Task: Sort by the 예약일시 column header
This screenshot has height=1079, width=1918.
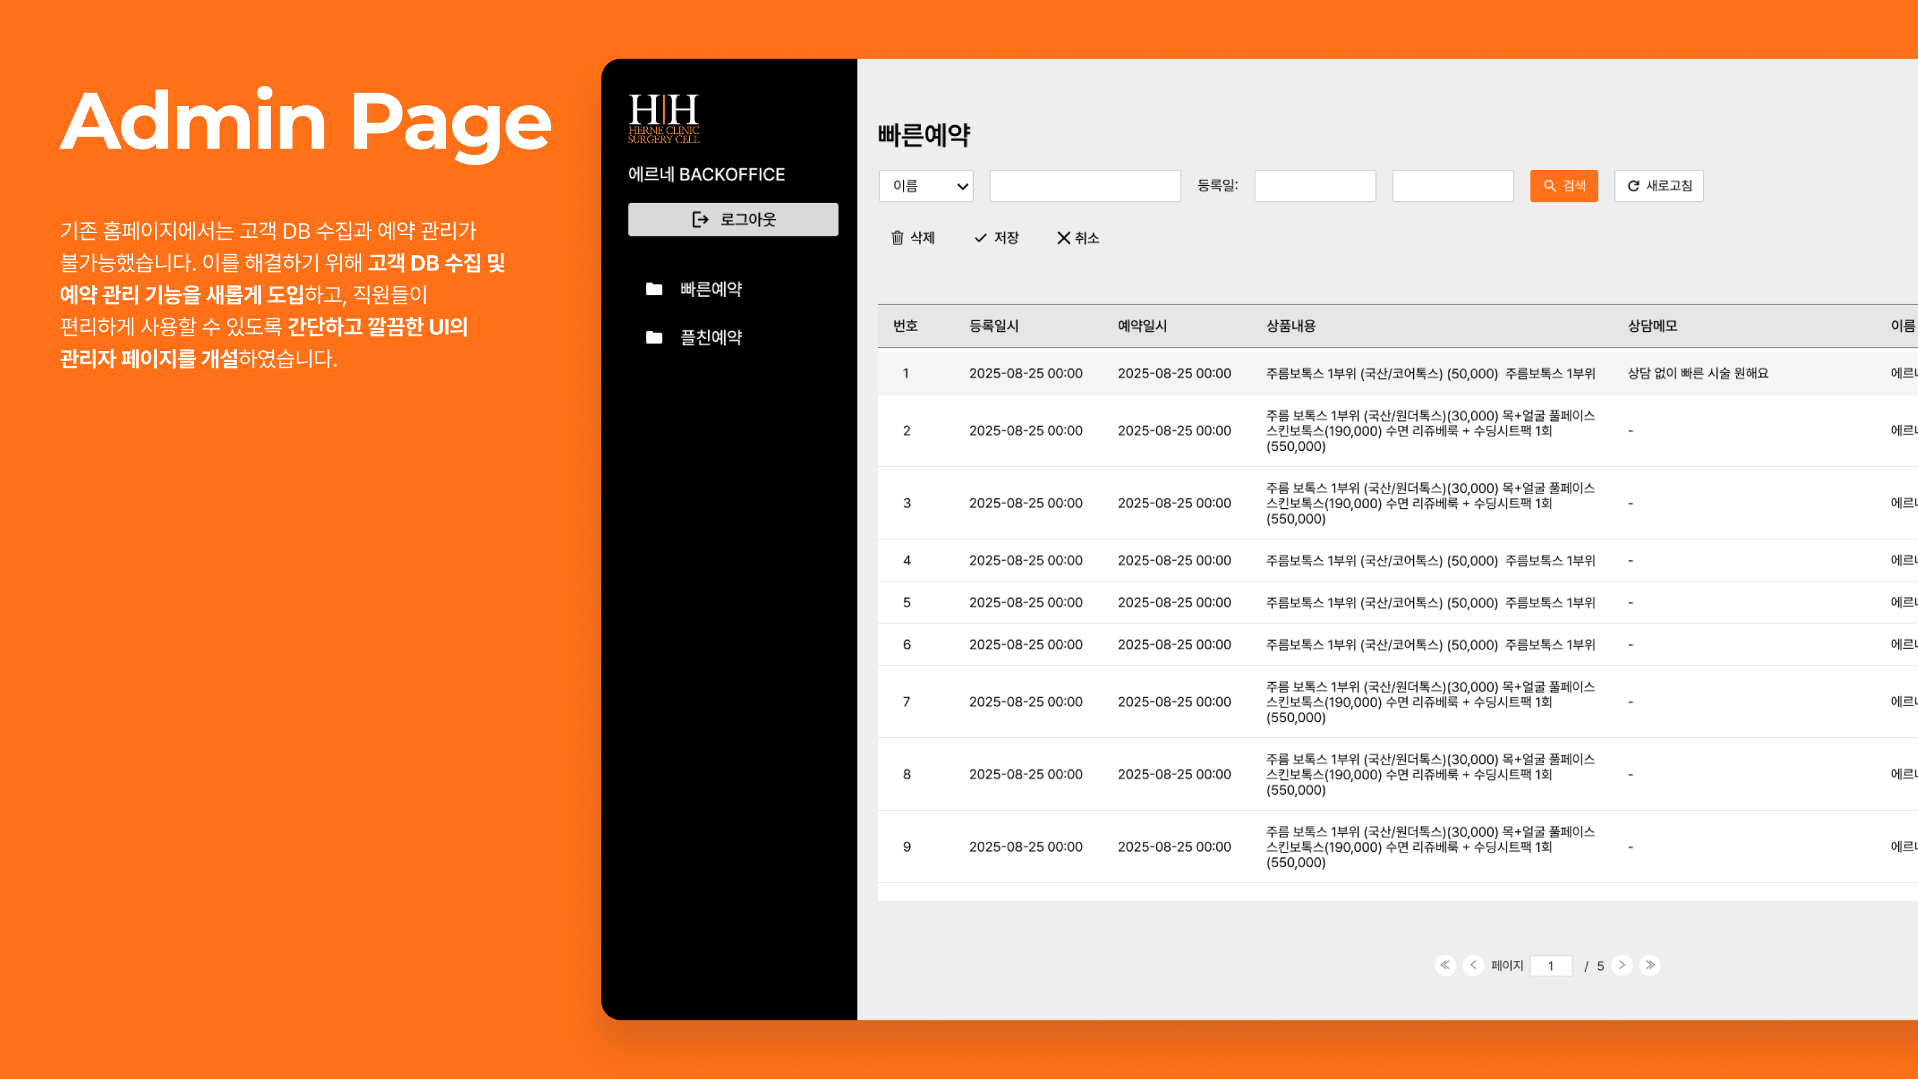Action: [1142, 326]
